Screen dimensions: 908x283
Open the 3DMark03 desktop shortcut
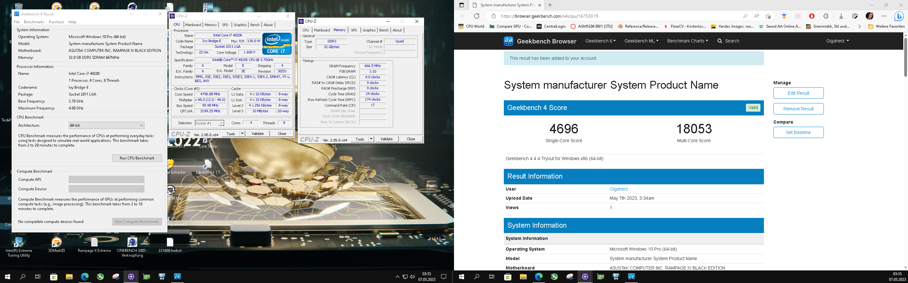coord(56,245)
